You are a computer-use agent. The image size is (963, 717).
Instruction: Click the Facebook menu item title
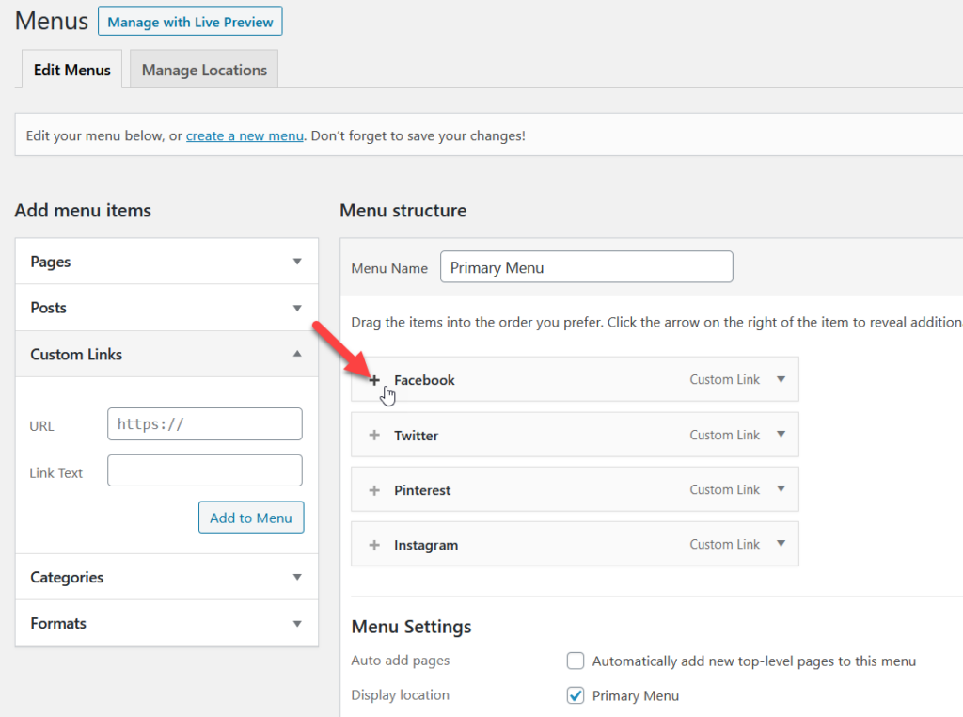tap(424, 380)
